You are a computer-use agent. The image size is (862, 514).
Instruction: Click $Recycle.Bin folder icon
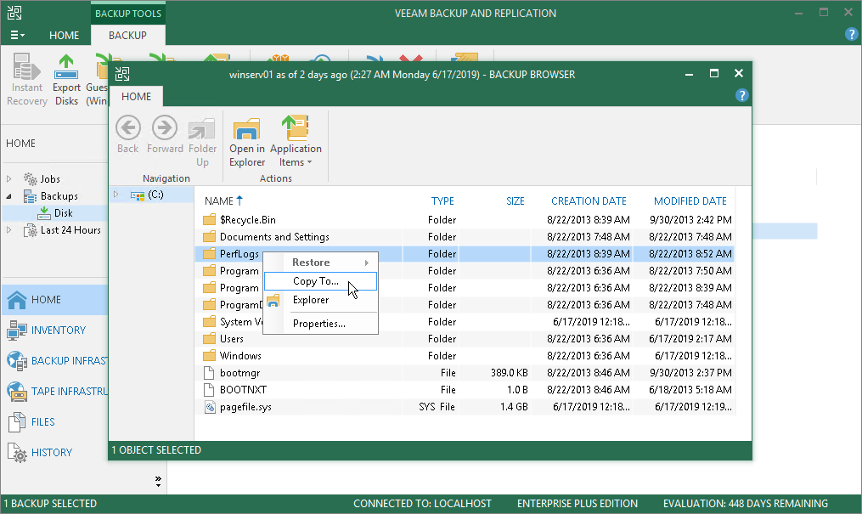click(x=209, y=220)
